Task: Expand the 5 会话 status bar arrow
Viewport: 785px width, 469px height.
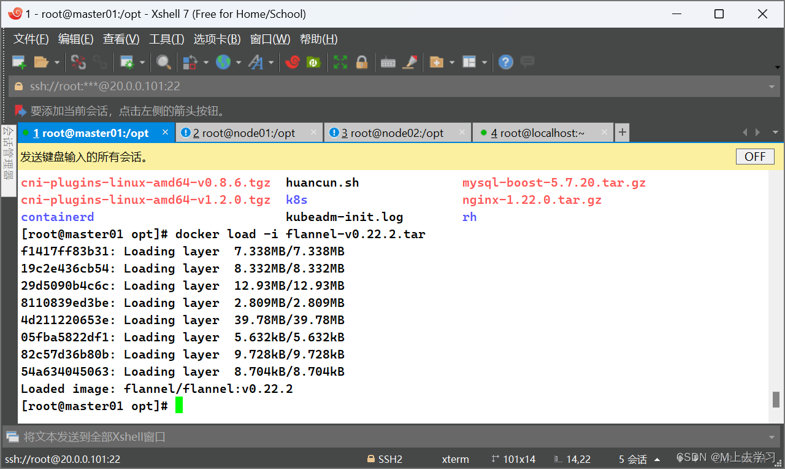Action: [x=657, y=460]
